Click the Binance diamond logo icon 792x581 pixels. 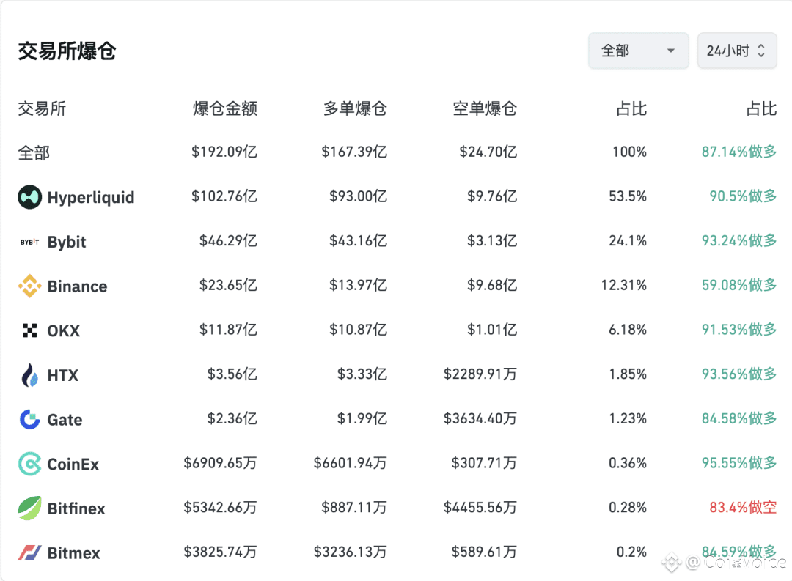click(x=30, y=286)
